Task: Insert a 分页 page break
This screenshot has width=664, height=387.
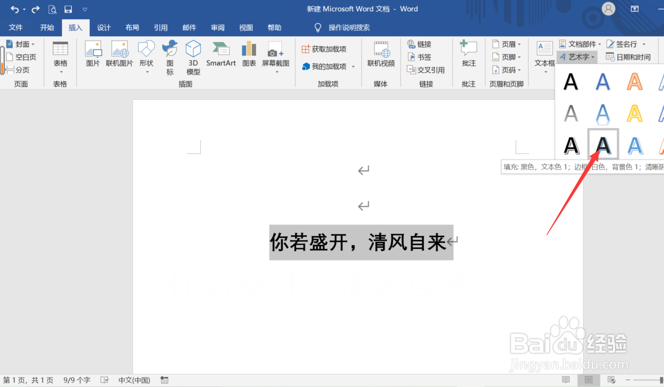Action: click(x=17, y=70)
